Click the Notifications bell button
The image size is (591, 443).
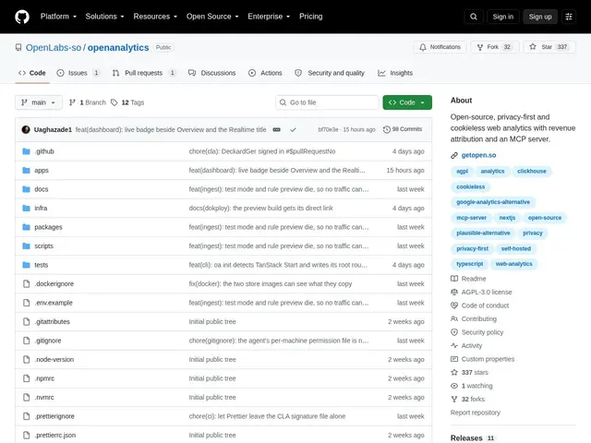point(440,47)
